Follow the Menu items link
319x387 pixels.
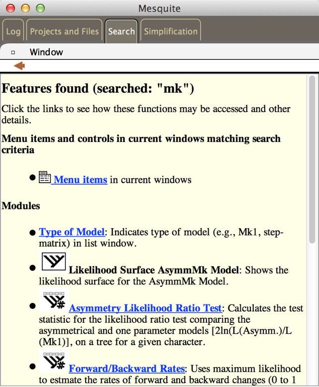[x=80, y=180]
